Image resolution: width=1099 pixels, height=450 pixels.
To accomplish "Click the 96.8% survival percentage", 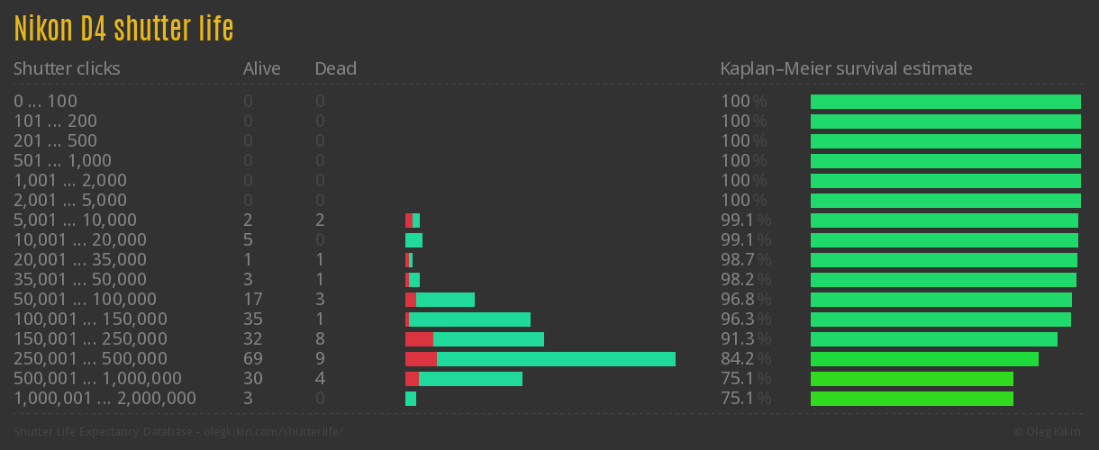I will coord(745,300).
